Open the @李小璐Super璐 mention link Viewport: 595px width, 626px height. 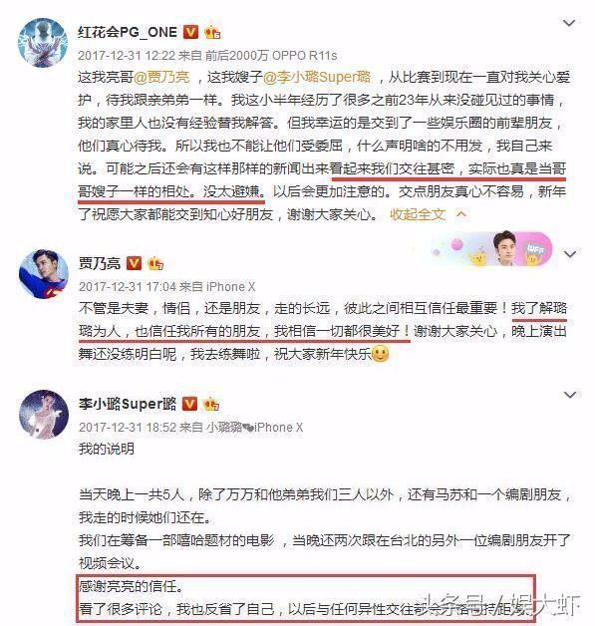317,77
